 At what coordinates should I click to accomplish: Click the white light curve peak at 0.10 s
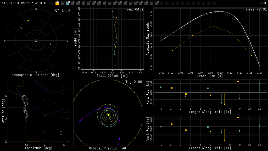tap(220, 12)
